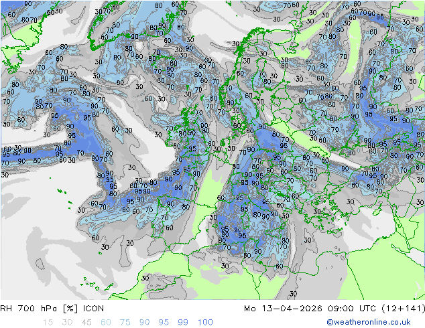
Task: Click the '[%]' unit label in title
Action: (x=70, y=309)
